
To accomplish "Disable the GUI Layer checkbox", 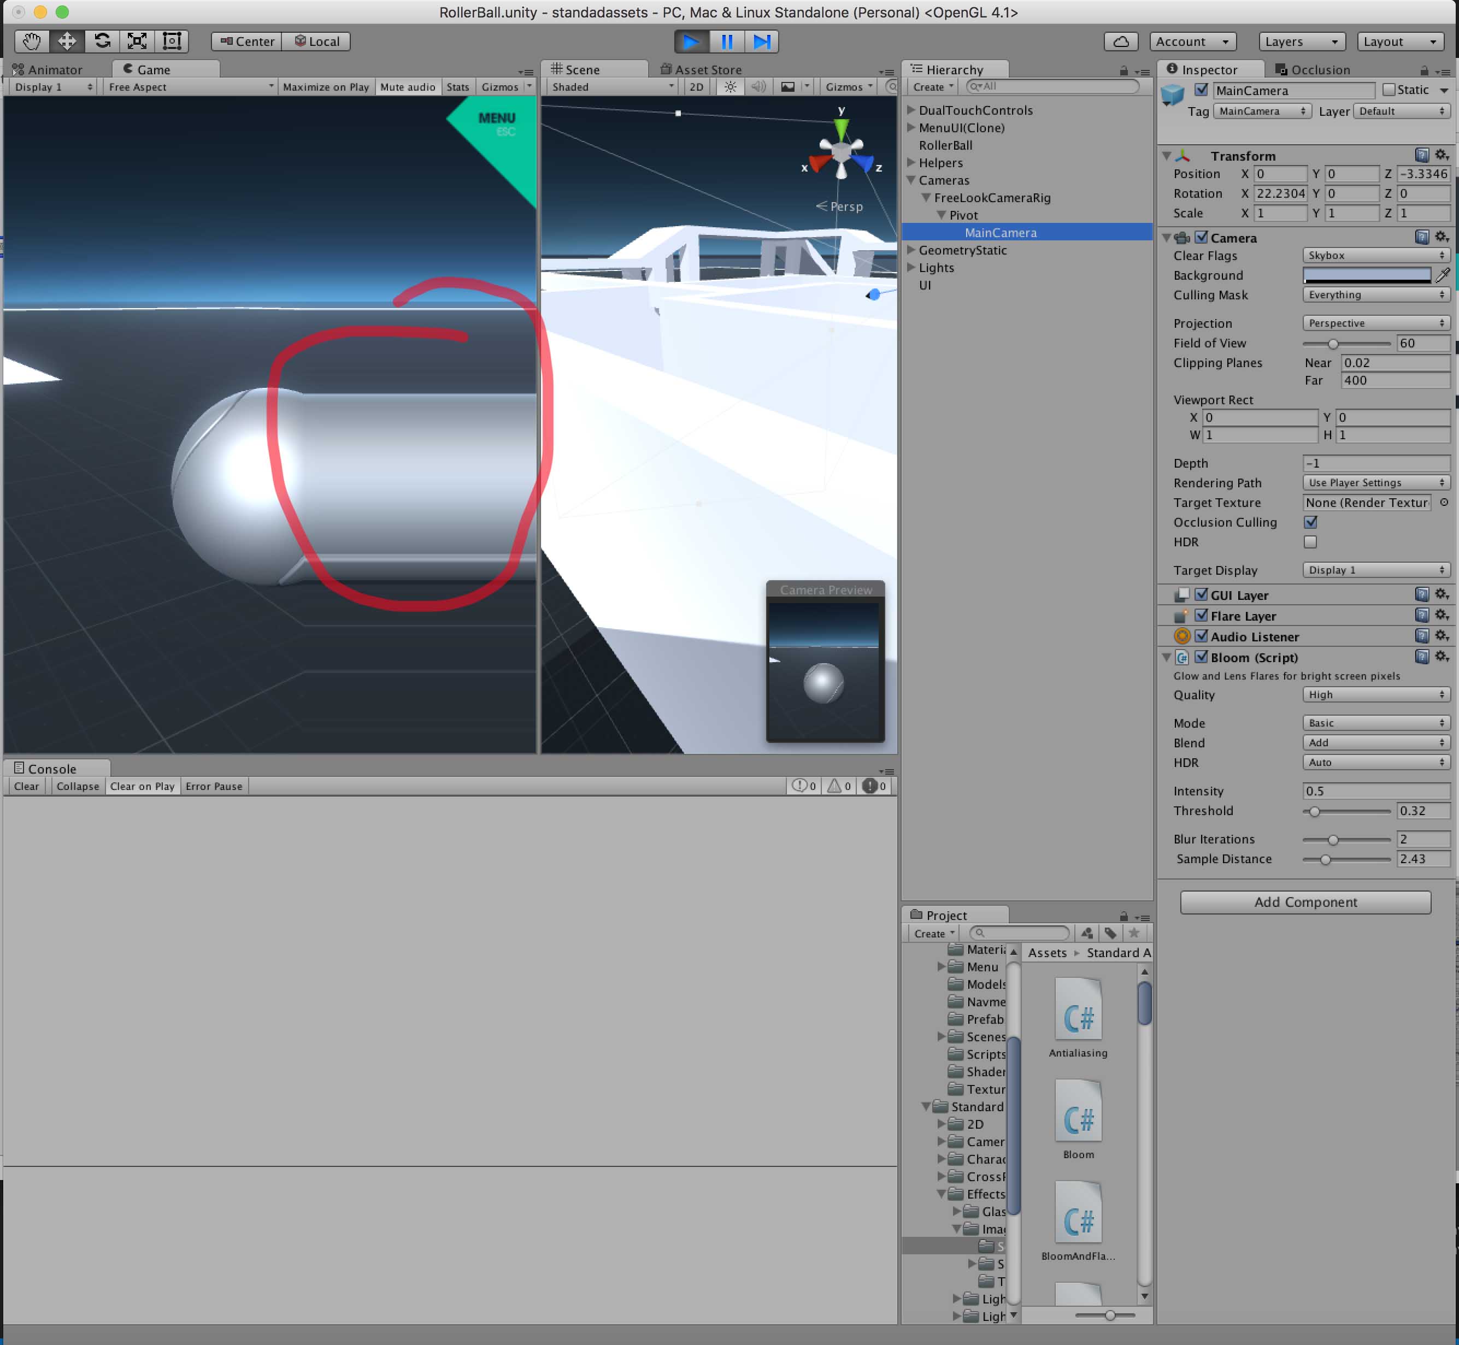I will (1201, 594).
